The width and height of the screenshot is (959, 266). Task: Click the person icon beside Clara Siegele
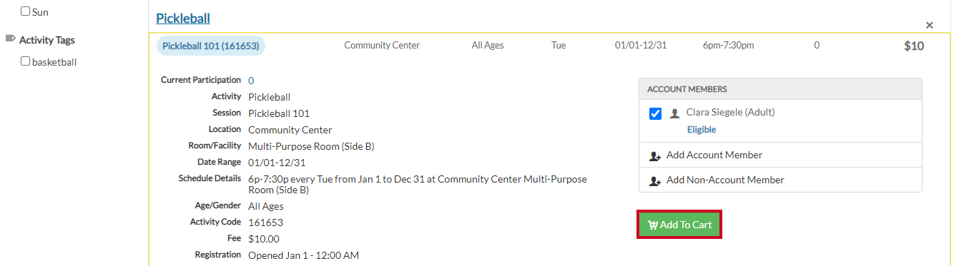[674, 113]
